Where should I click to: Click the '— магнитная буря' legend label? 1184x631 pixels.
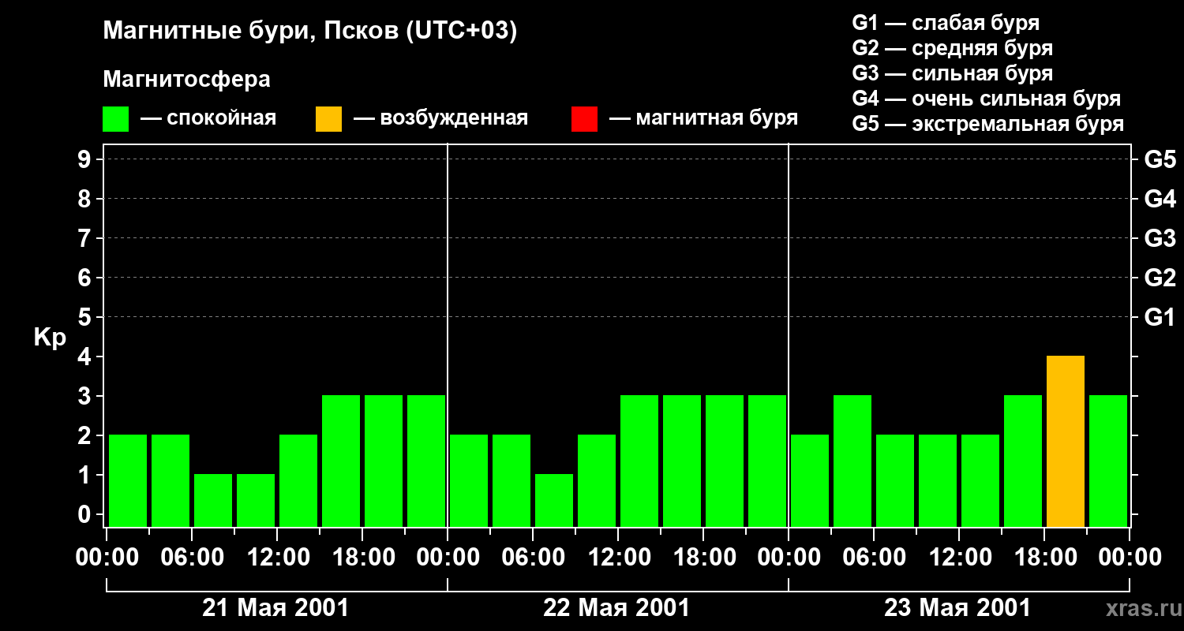pos(704,119)
